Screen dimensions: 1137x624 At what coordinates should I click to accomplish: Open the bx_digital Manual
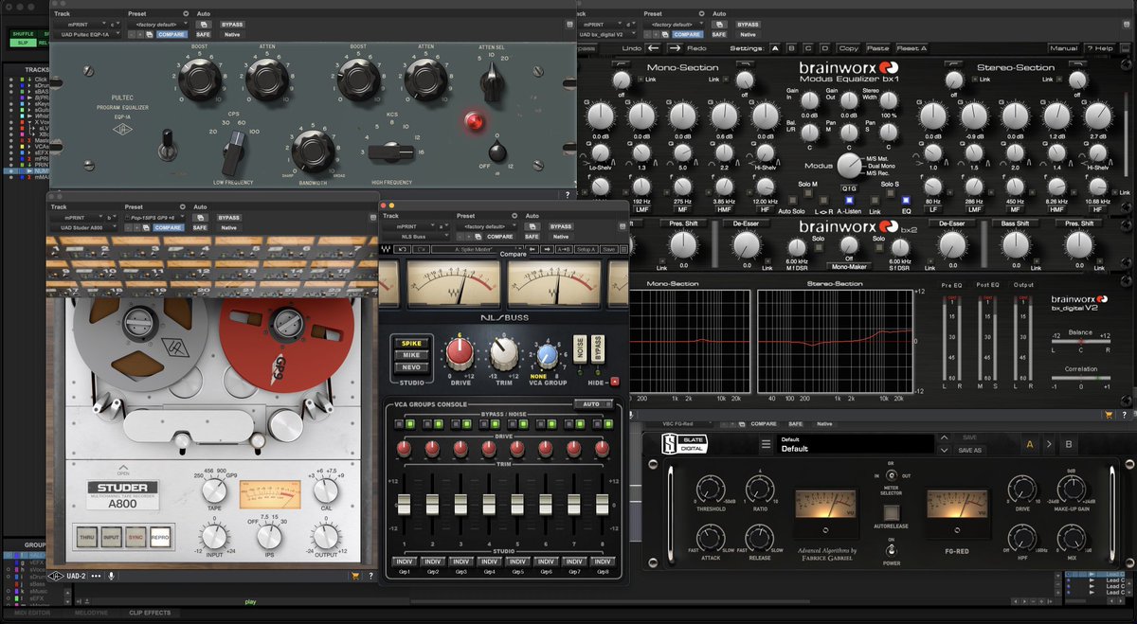point(1063,47)
